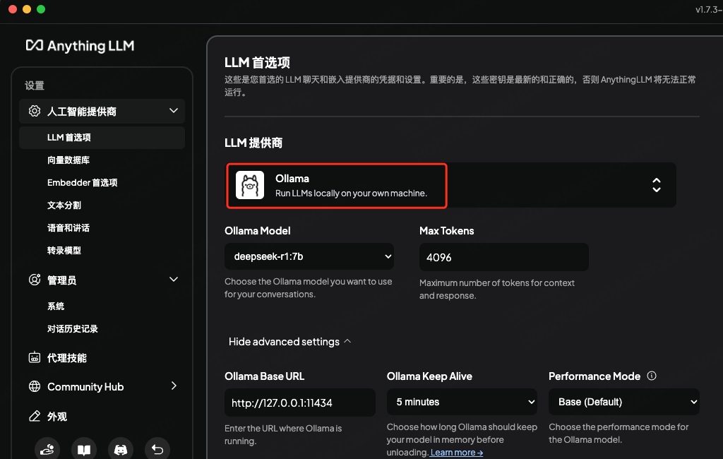Click the globe icon beside Community Hub
The height and width of the screenshot is (459, 723).
35,386
